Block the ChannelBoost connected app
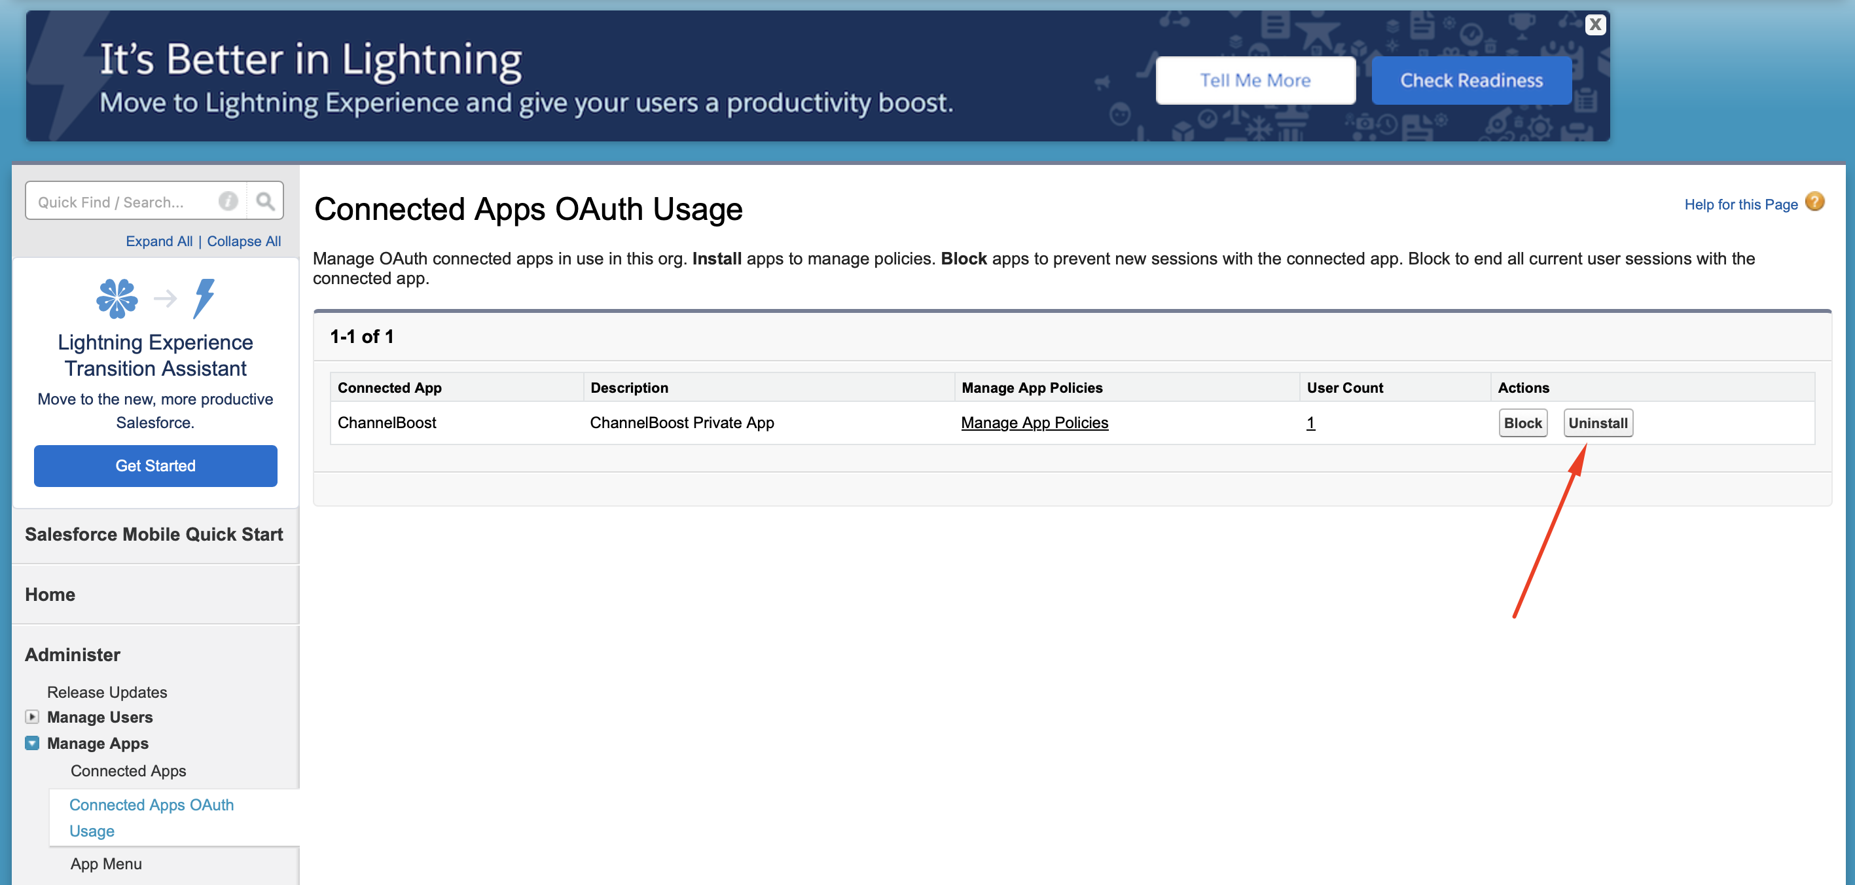 click(x=1522, y=423)
